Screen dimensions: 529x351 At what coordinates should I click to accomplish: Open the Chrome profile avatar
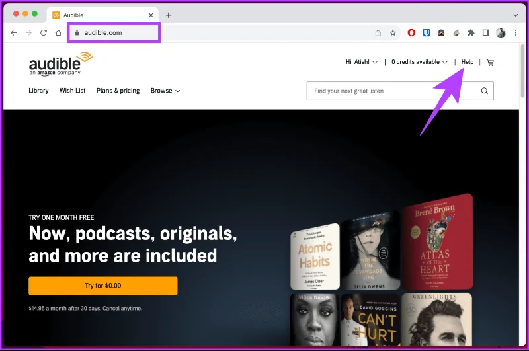point(501,32)
